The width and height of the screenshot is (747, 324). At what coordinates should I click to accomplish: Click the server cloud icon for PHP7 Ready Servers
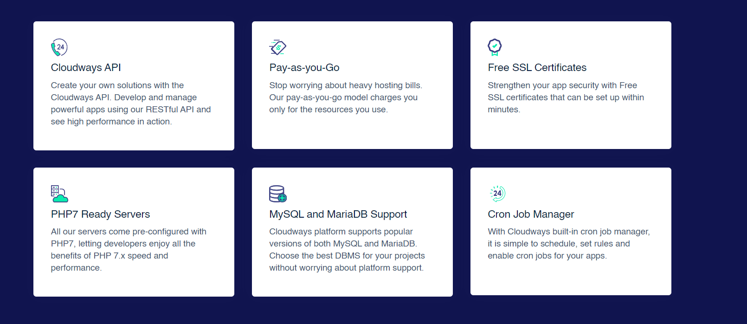point(59,194)
